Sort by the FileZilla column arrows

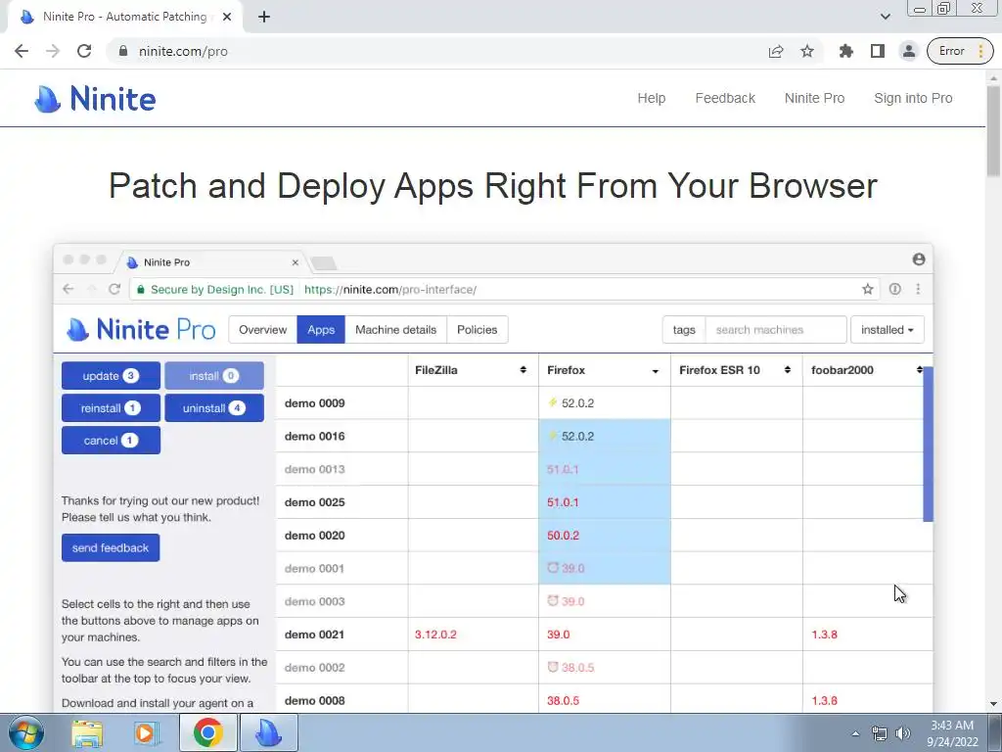[523, 370]
